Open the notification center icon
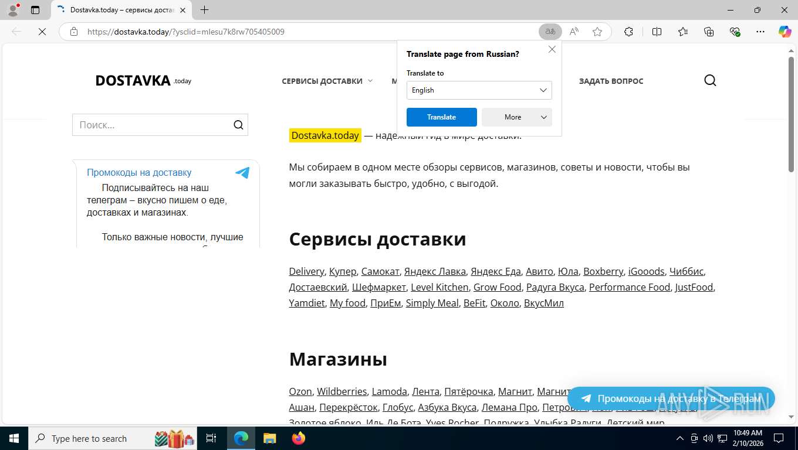798x450 pixels. (779, 438)
